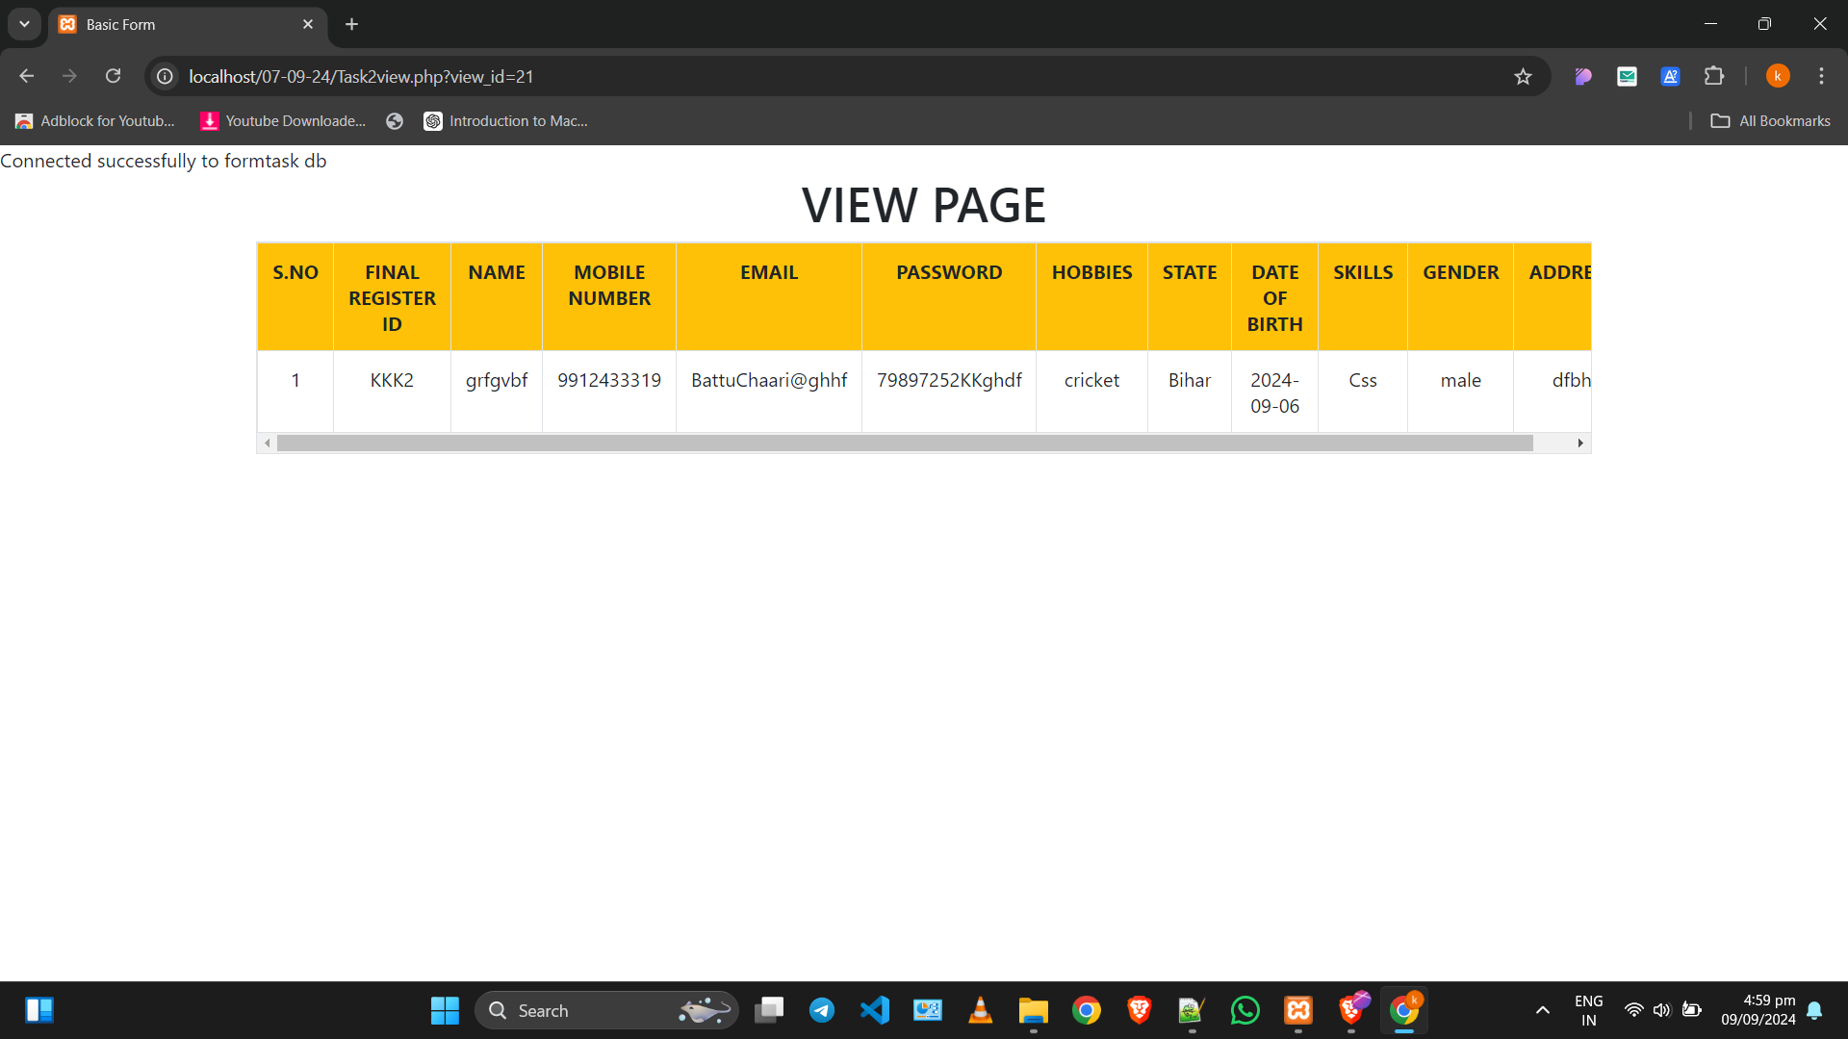Bookmark this page with the star icon

click(1523, 76)
